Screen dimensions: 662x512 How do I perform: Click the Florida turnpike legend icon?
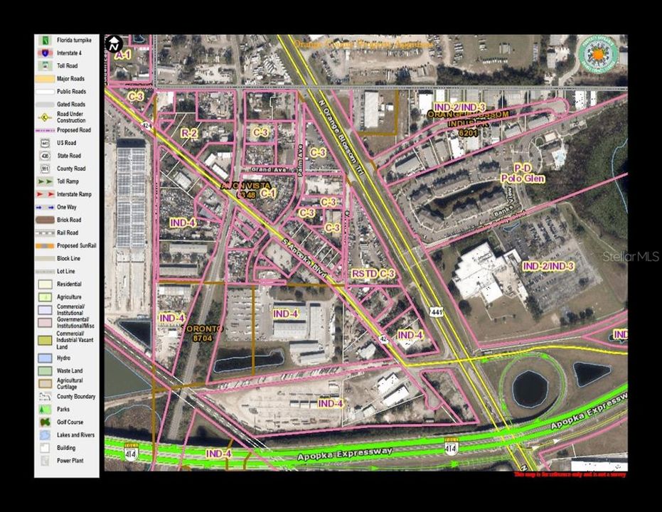pyautogui.click(x=44, y=41)
